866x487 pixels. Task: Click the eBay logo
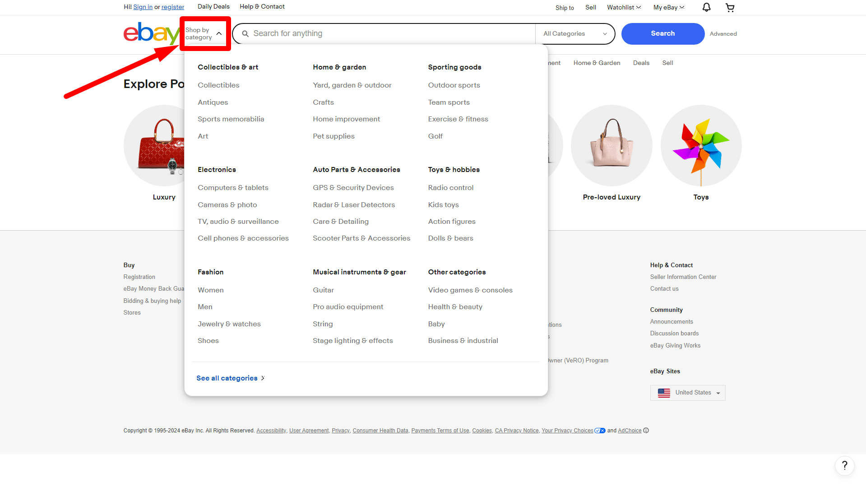pos(152,33)
